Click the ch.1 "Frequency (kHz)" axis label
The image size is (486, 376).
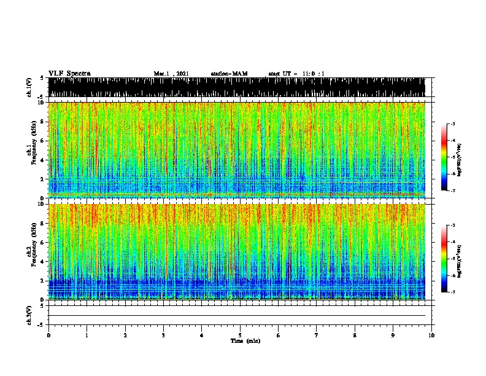[x=34, y=143]
